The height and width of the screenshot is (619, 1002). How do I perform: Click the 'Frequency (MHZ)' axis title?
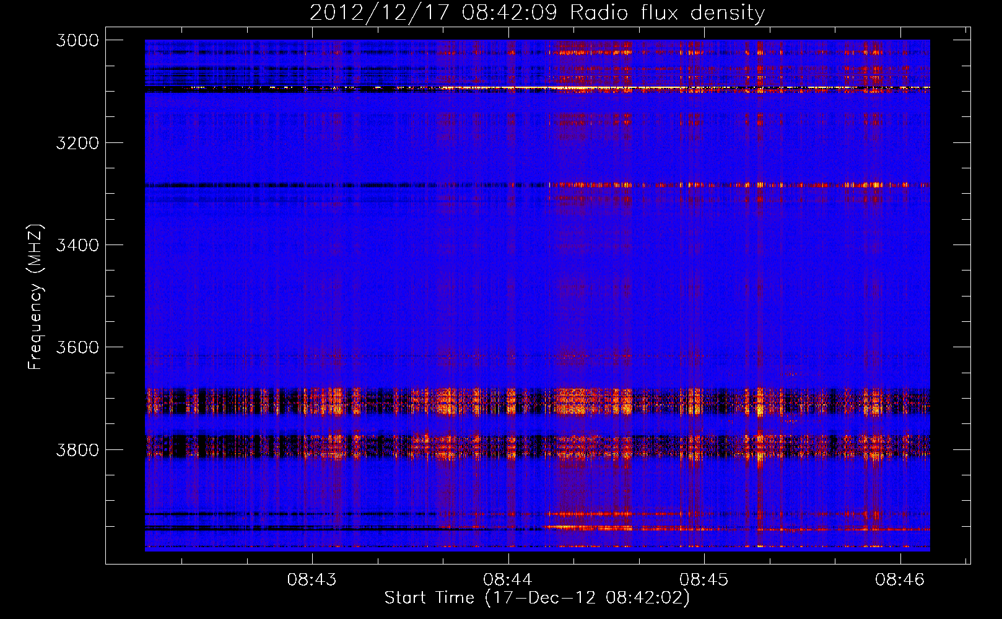pyautogui.click(x=35, y=297)
